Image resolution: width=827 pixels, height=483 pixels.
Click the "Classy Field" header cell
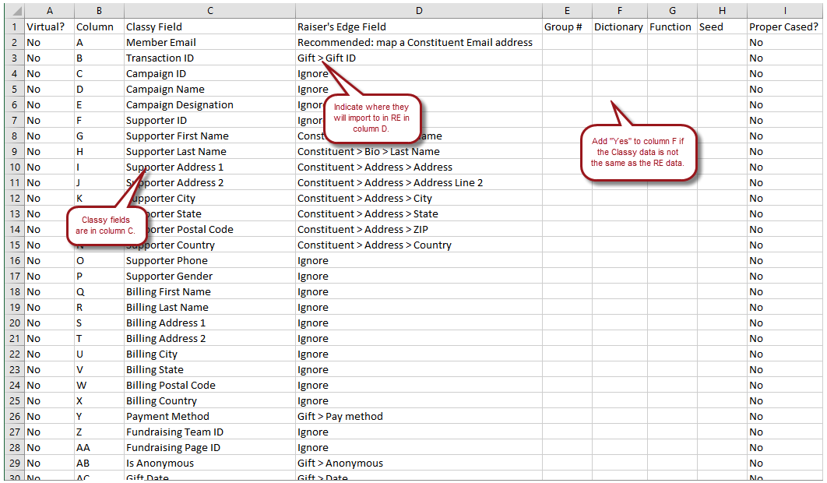210,27
